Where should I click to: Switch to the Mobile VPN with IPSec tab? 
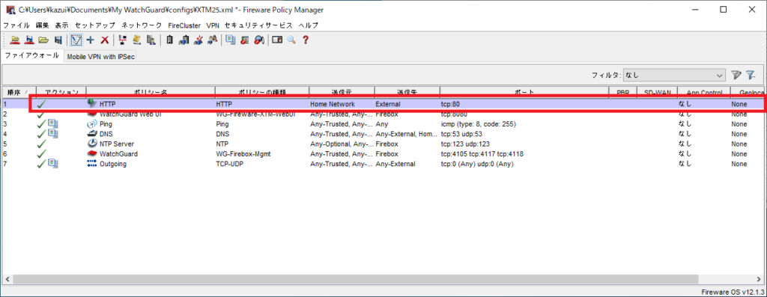(x=100, y=57)
